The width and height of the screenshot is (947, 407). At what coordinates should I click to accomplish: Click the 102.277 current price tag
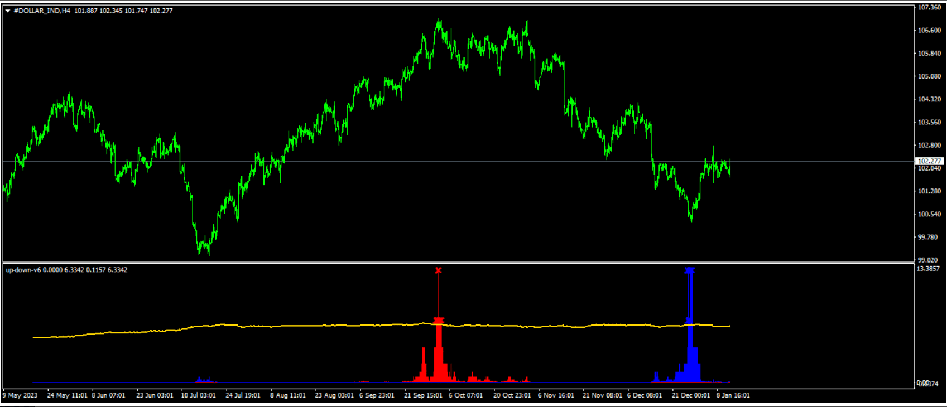(929, 161)
